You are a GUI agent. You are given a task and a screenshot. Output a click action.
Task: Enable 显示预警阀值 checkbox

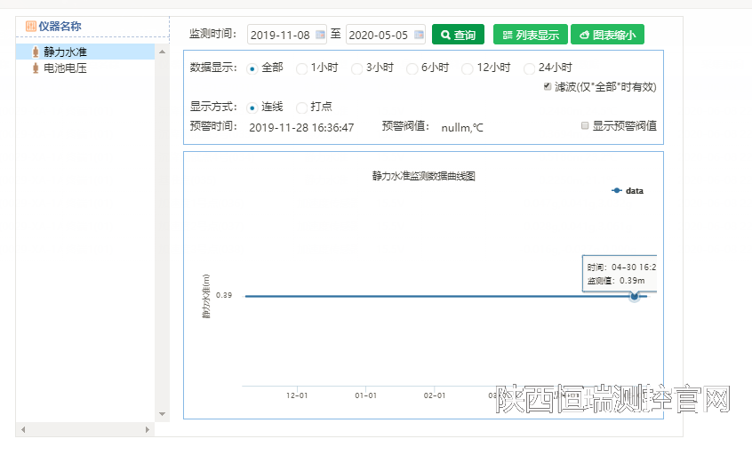click(x=585, y=126)
